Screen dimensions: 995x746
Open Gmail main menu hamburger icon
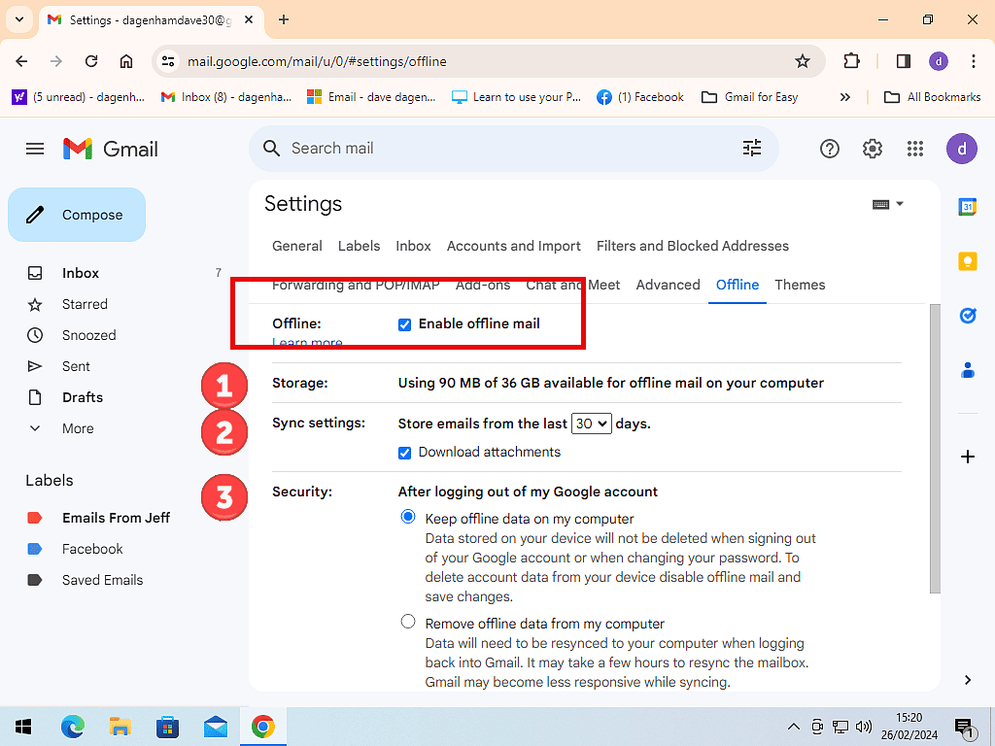[35, 149]
